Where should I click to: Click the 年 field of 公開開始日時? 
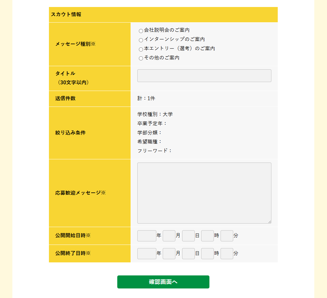coord(146,236)
